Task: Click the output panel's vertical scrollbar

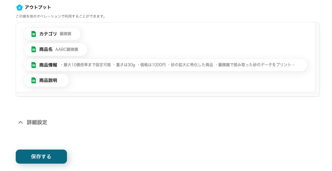Action: coord(317,57)
